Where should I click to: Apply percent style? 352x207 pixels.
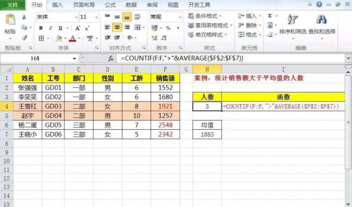pos(168,28)
